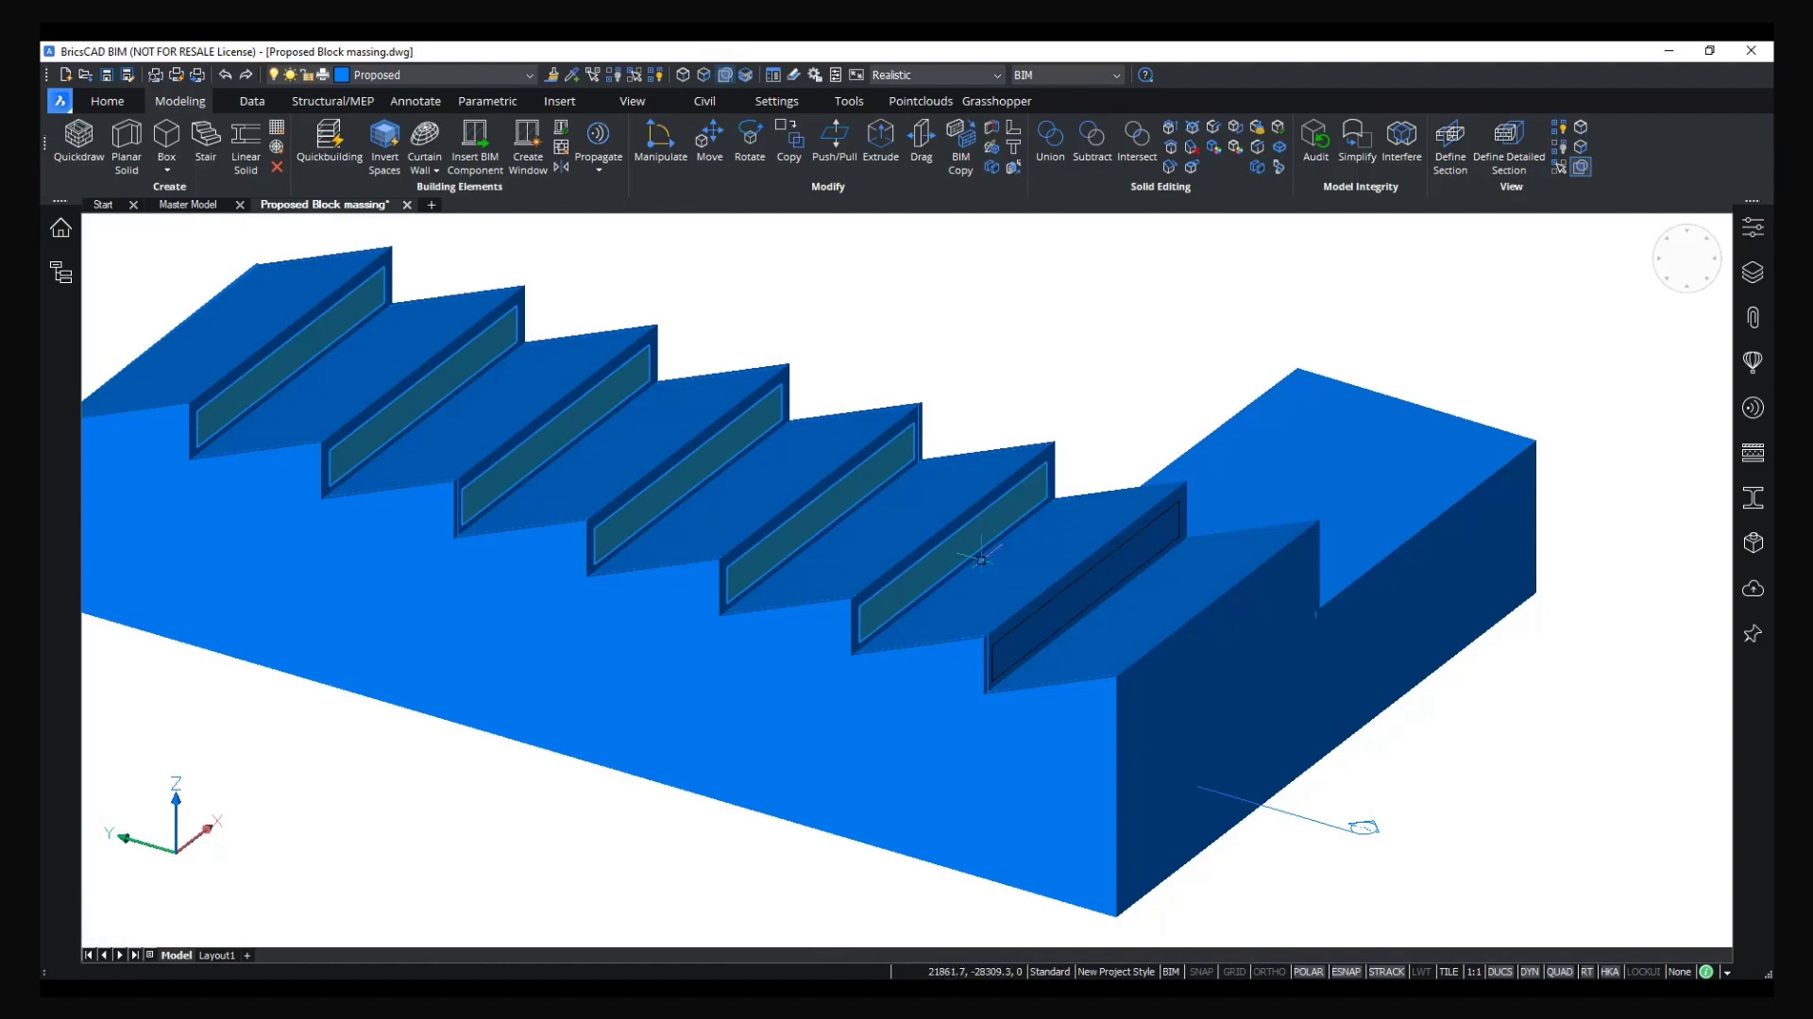Click the Layout1 layout tab
The height and width of the screenshot is (1019, 1813).
click(216, 955)
